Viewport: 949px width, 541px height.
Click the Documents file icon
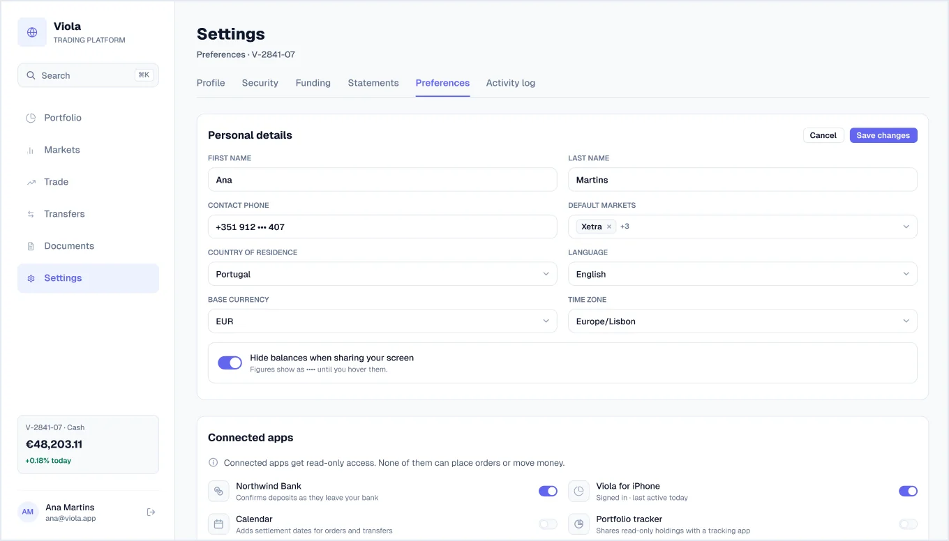click(x=31, y=246)
